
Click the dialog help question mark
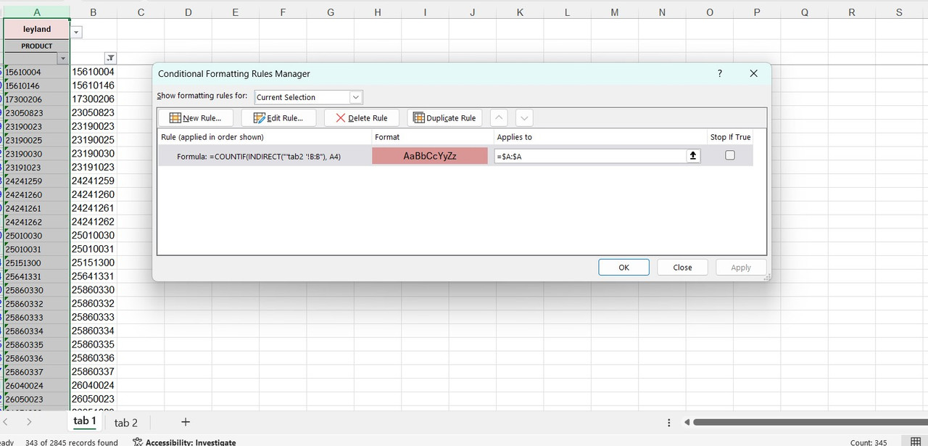pyautogui.click(x=720, y=73)
